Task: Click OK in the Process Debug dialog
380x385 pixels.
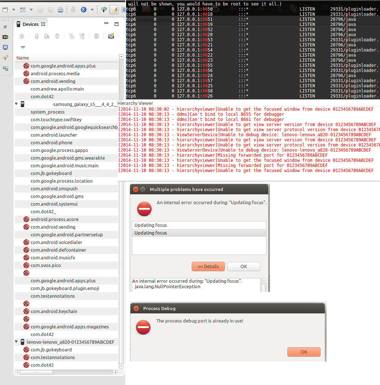Action: click(x=304, y=352)
